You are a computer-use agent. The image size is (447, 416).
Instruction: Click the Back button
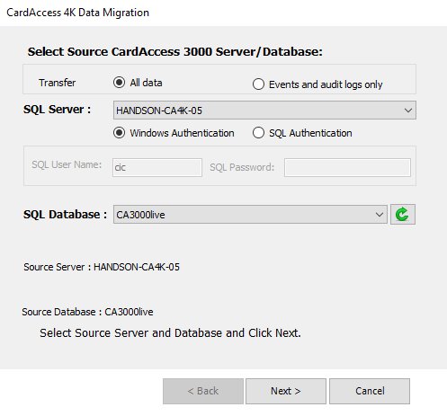coord(203,391)
